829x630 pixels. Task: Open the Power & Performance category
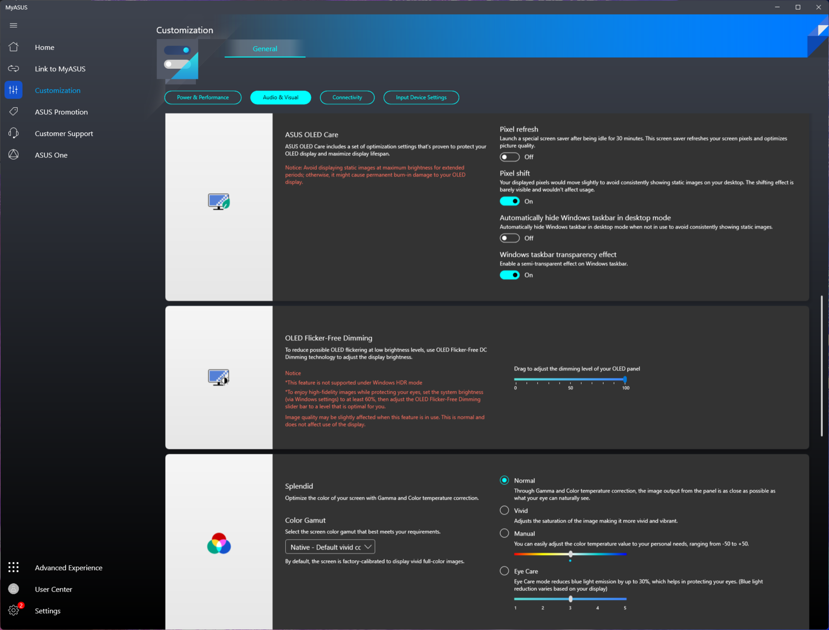click(203, 97)
